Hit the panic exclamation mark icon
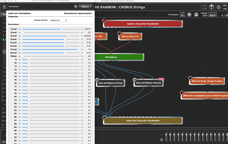The image size is (228, 144). pos(218,7)
